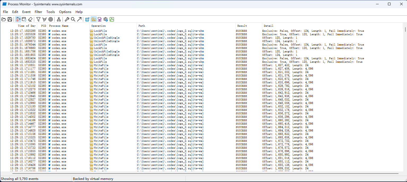Viewport: 407px width, 182px height.
Task: Toggle Show File System Activity icon
Action: tap(94, 19)
